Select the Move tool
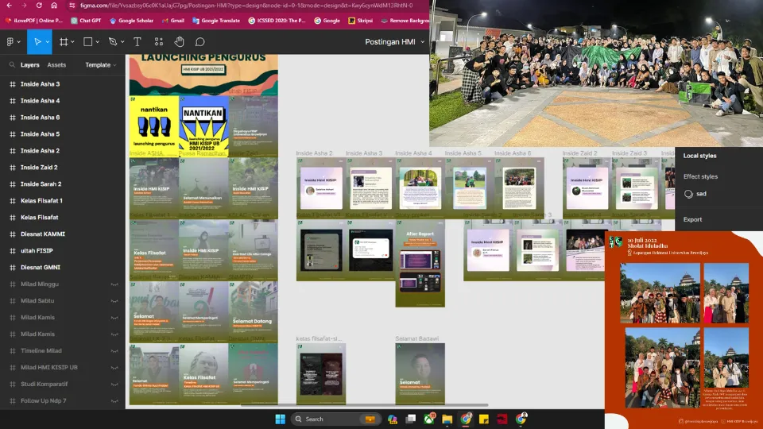 [35, 41]
